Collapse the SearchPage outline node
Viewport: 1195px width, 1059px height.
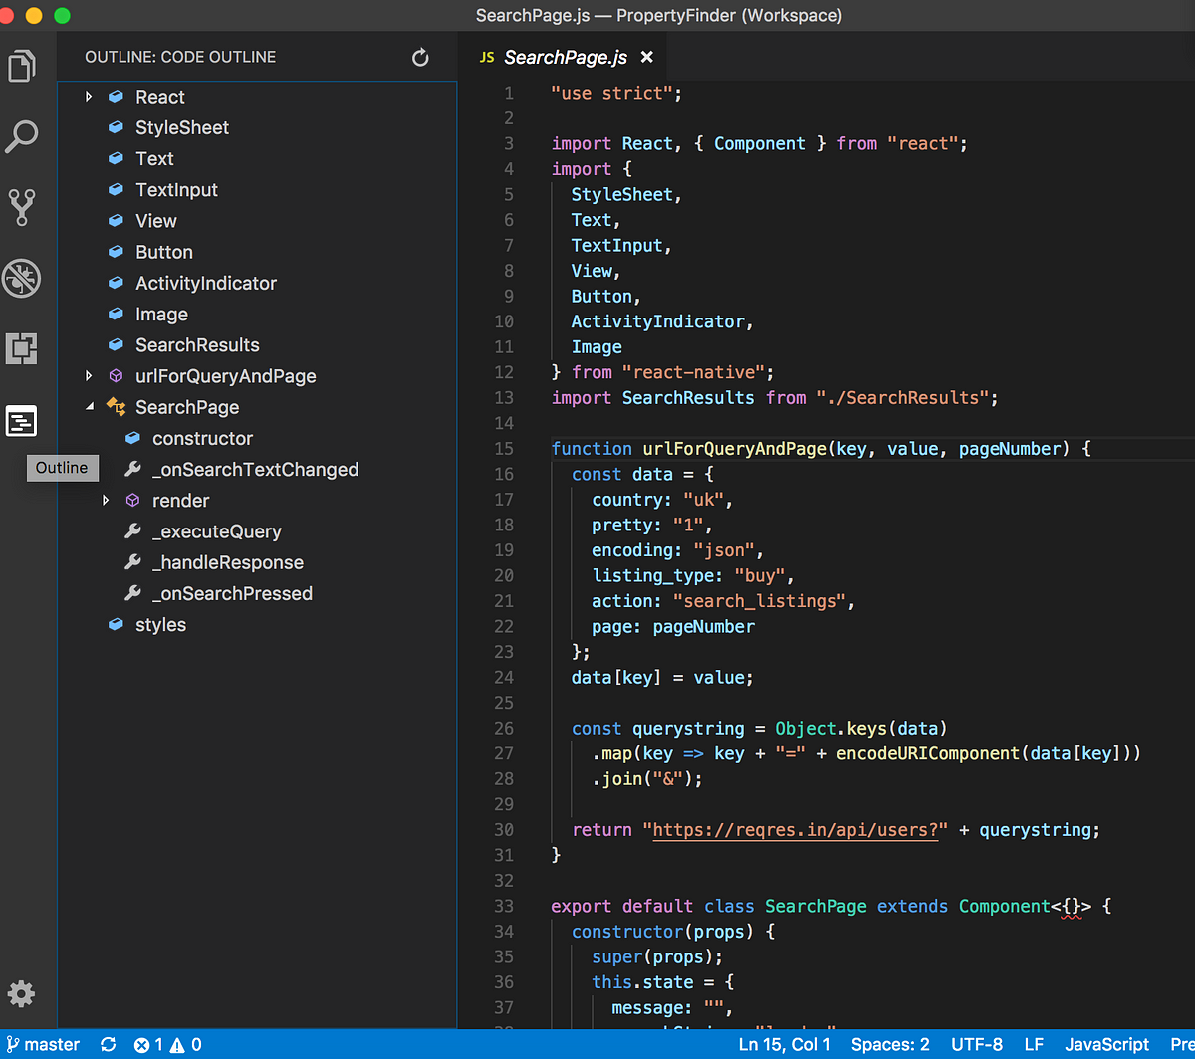pos(89,407)
